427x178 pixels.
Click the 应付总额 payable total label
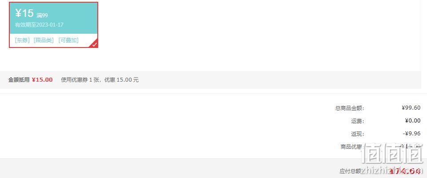coord(351,171)
